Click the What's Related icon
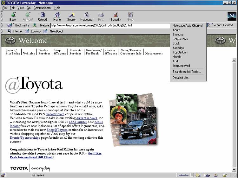 pyautogui.click(x=209, y=25)
